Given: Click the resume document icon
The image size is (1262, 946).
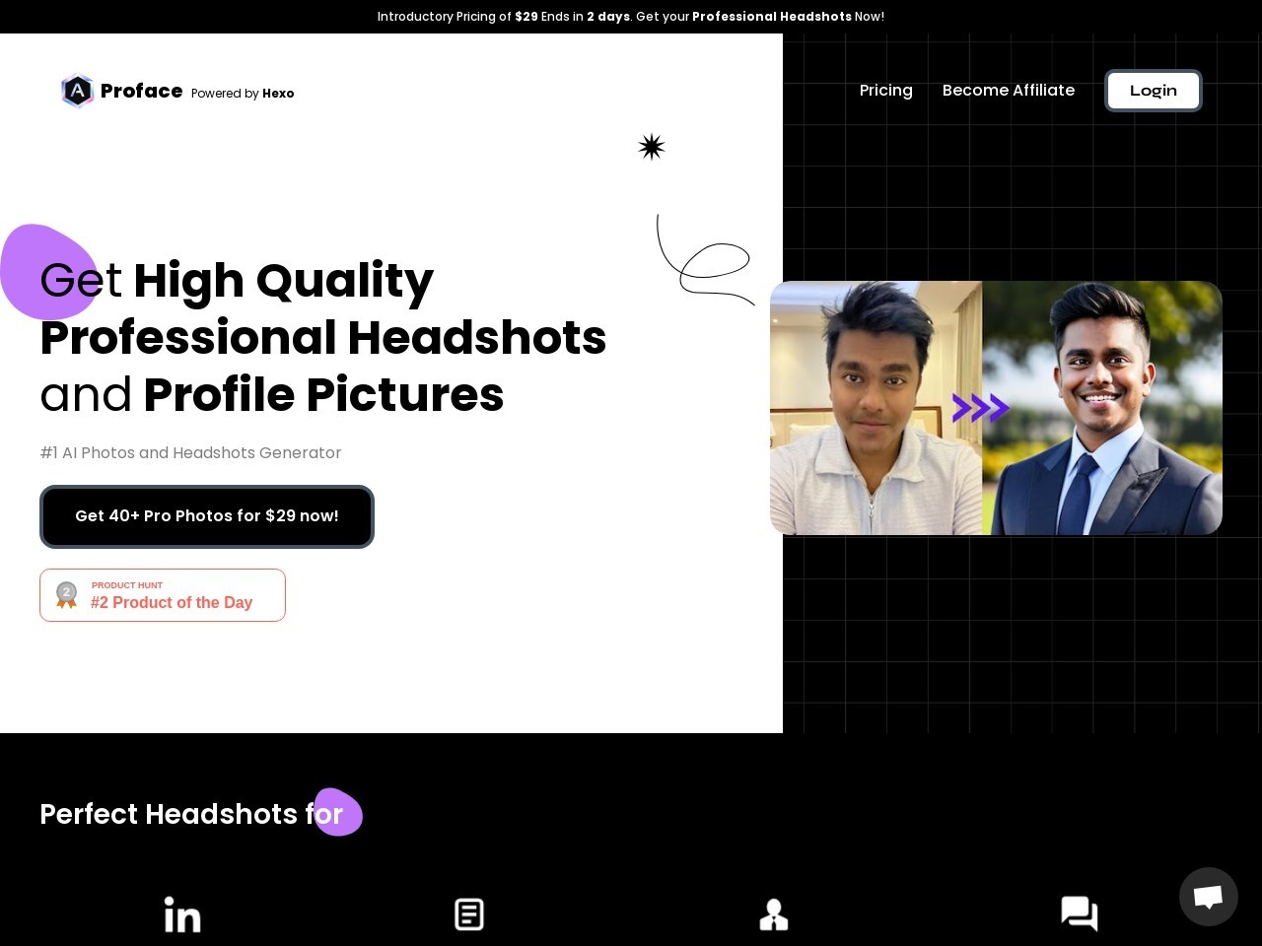Looking at the screenshot, I should point(469,913).
